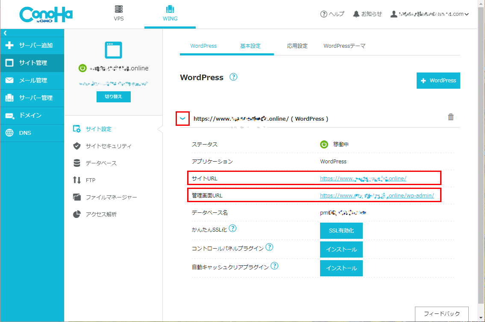
Task: Click the plus icon for サーバー追加
Action: click(x=9, y=45)
